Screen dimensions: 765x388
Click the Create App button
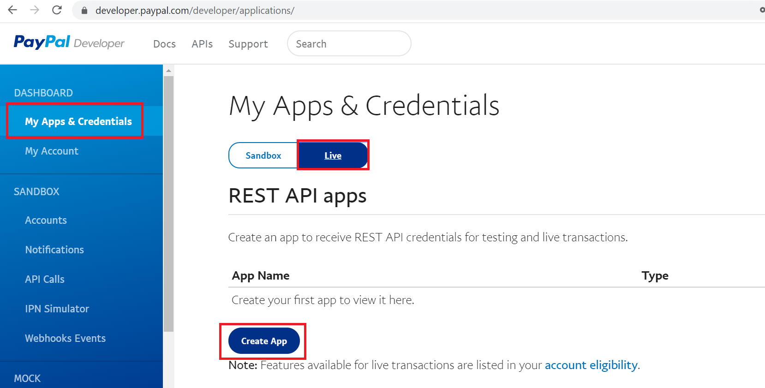(x=264, y=341)
